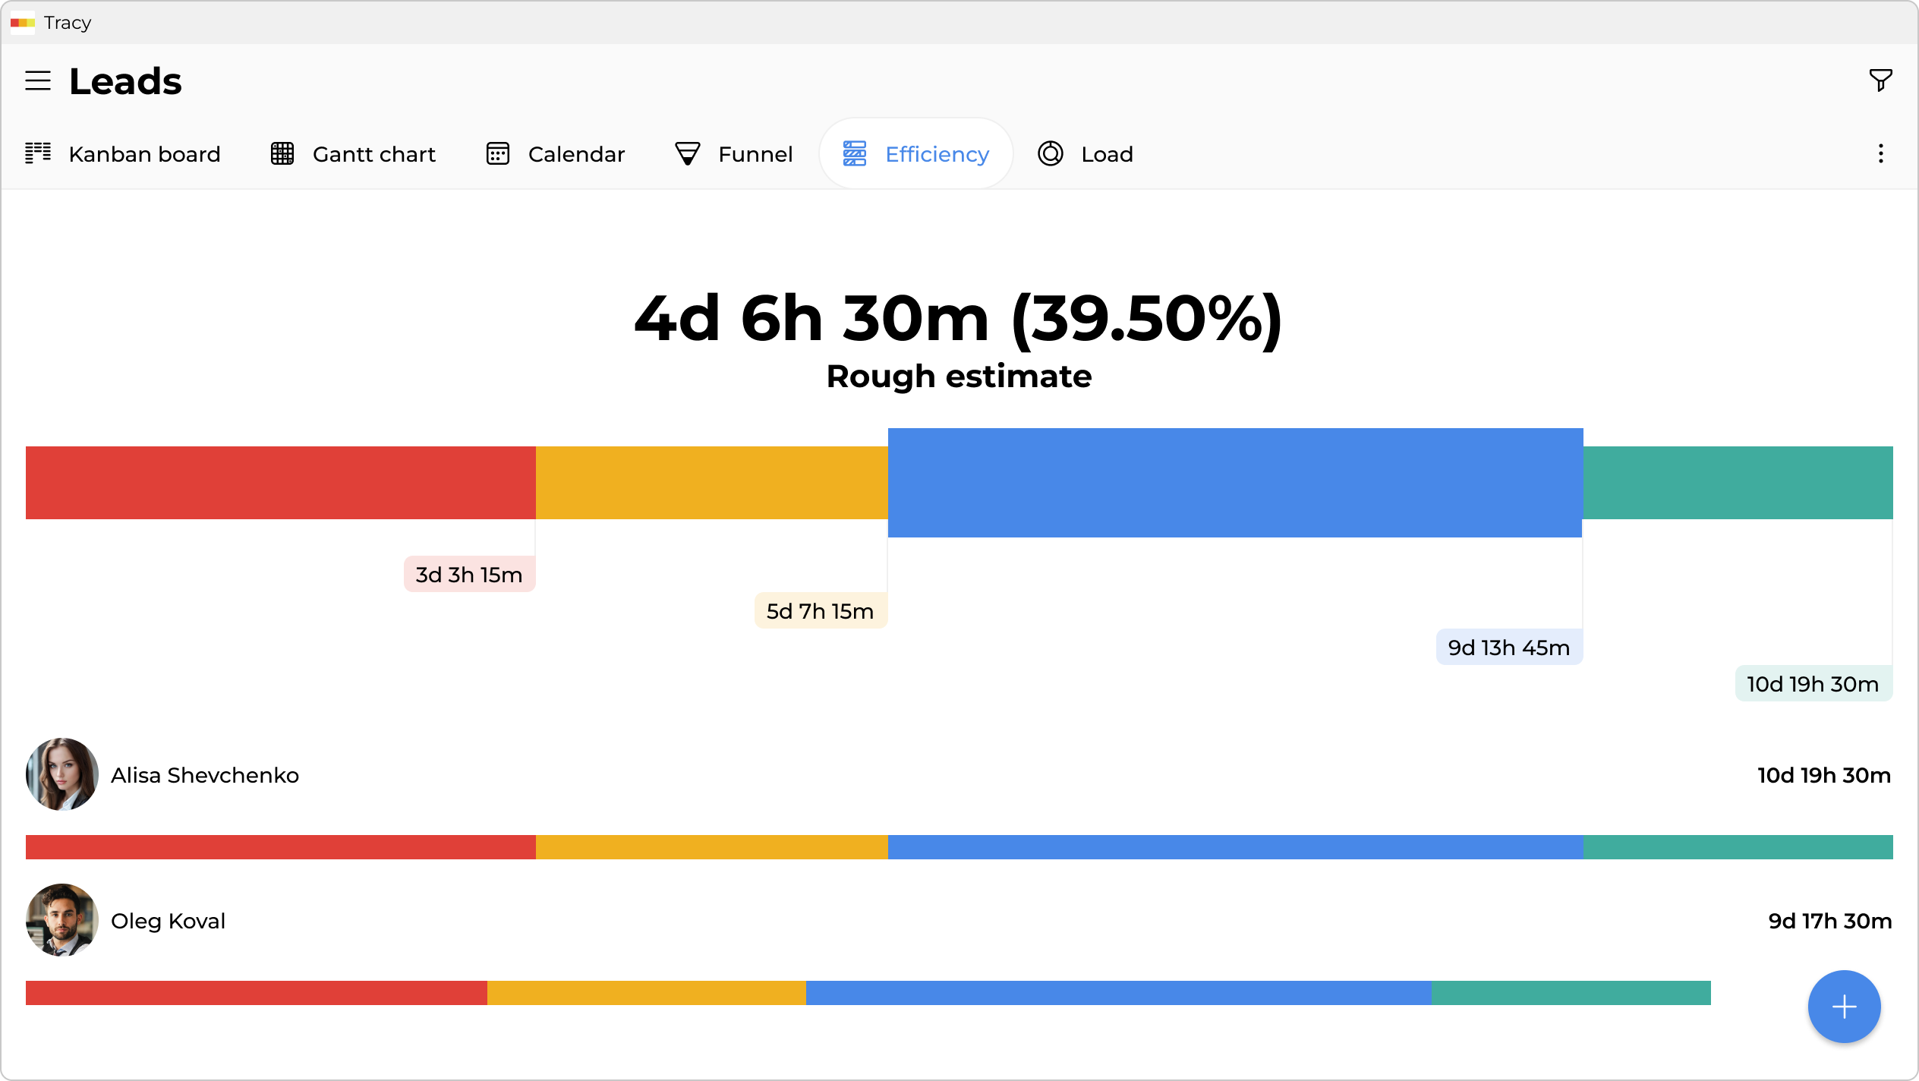Click the Funnel view icon
The image size is (1919, 1081).
point(688,153)
